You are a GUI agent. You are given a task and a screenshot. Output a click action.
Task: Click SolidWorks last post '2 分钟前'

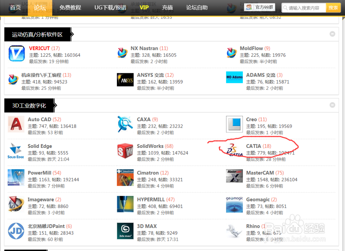[165, 160]
